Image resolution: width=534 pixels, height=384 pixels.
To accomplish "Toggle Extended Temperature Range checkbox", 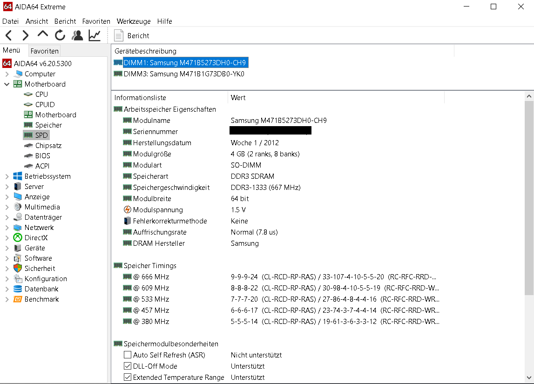I will [128, 377].
